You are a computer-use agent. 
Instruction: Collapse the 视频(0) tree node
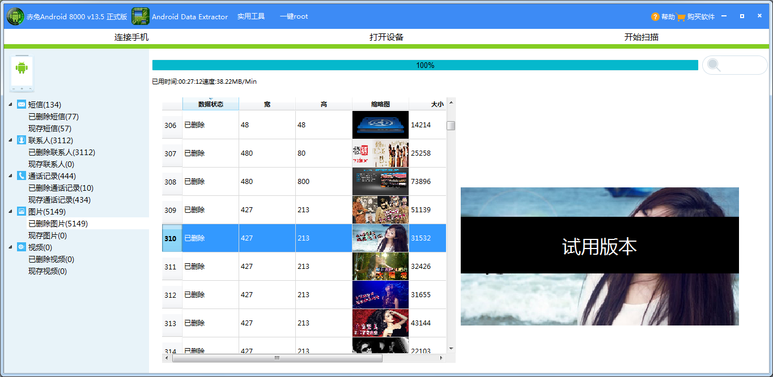[10, 247]
